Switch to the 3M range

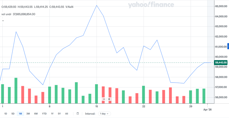28,114
